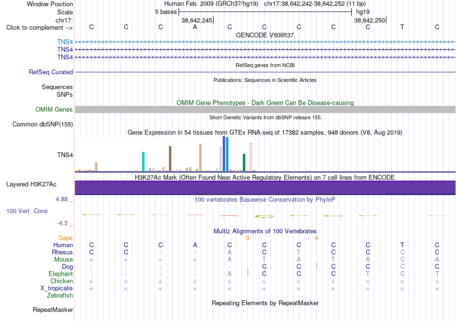Click the "Dog" alignment row label

(67, 267)
